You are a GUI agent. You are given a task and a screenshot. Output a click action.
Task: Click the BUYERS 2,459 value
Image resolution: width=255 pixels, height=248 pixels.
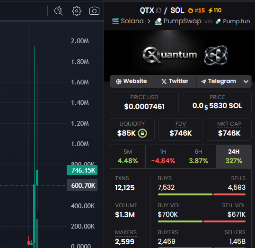(x=167, y=241)
